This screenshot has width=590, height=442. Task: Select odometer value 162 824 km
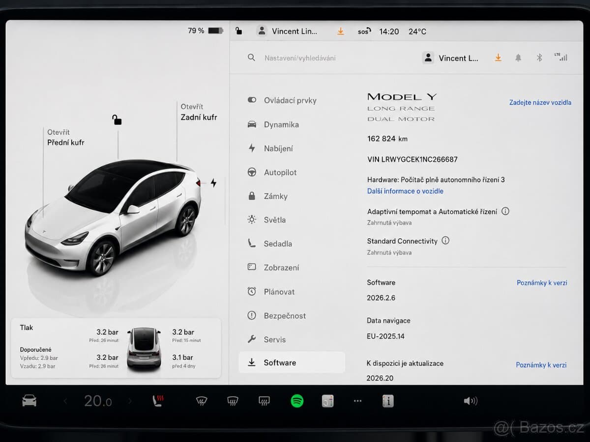coord(387,139)
